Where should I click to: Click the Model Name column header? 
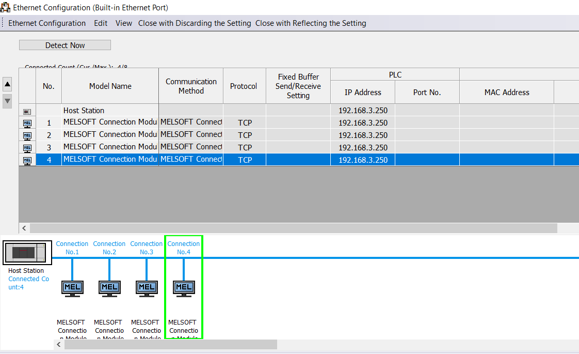tap(110, 86)
